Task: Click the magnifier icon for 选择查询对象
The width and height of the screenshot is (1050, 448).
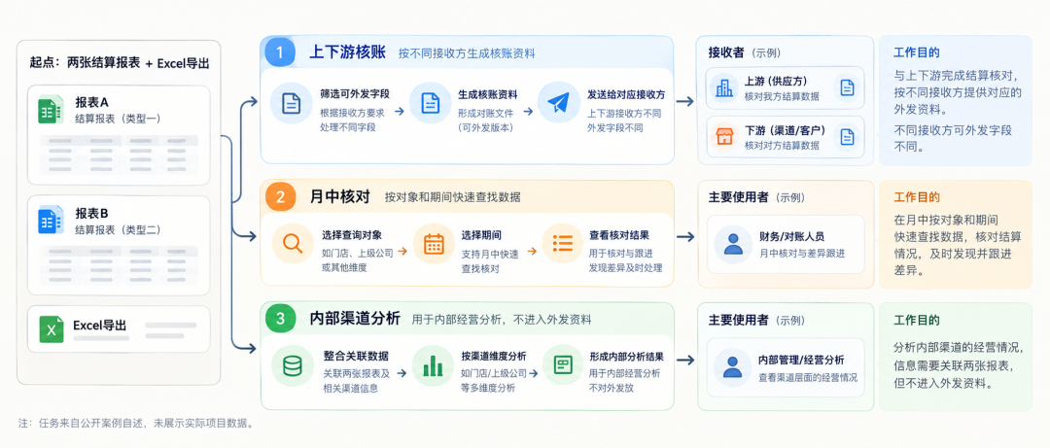Action: click(x=293, y=244)
